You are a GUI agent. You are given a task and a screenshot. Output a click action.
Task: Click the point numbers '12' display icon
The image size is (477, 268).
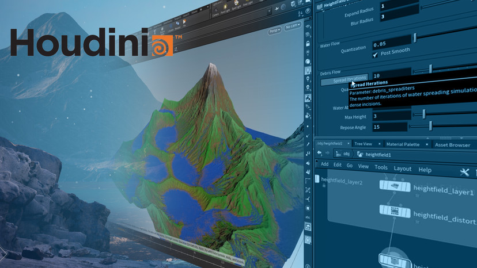click(x=308, y=154)
